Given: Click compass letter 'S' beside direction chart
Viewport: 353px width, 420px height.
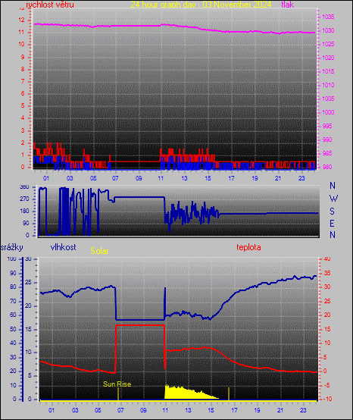Looking at the screenshot, I should click(332, 212).
